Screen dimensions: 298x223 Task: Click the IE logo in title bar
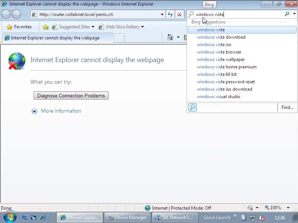(x=4, y=4)
